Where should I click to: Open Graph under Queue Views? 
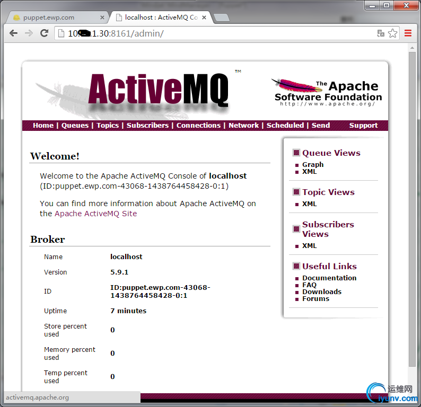pos(313,164)
